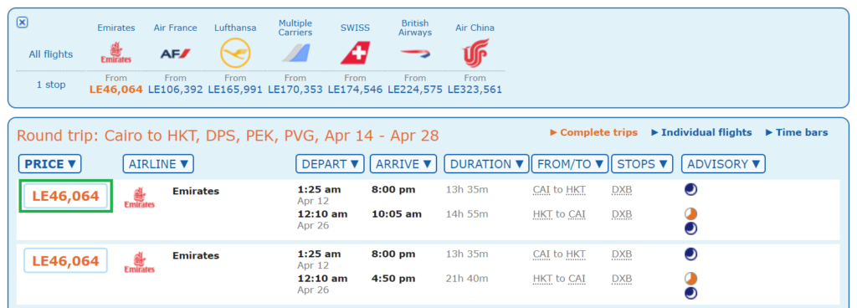This screenshot has width=857, height=308.
Task: Select the British Airways ribbon logo
Action: click(415, 54)
